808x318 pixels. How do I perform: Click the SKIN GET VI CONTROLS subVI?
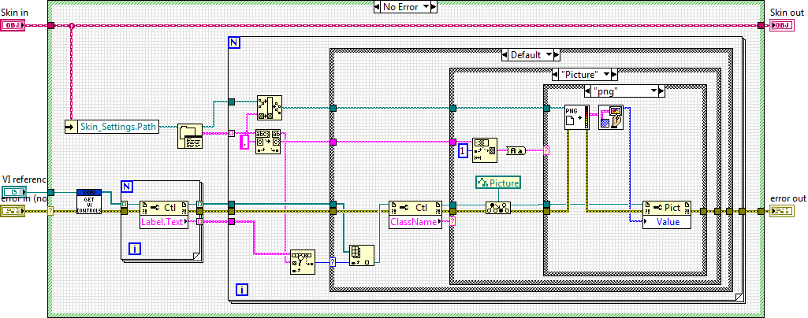click(x=89, y=202)
